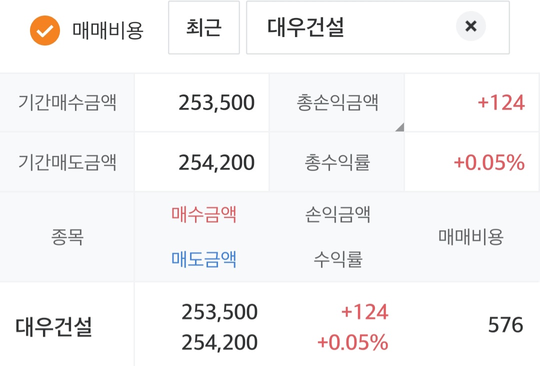Click the 매매비용 column header
The width and height of the screenshot is (540, 366).
(470, 236)
